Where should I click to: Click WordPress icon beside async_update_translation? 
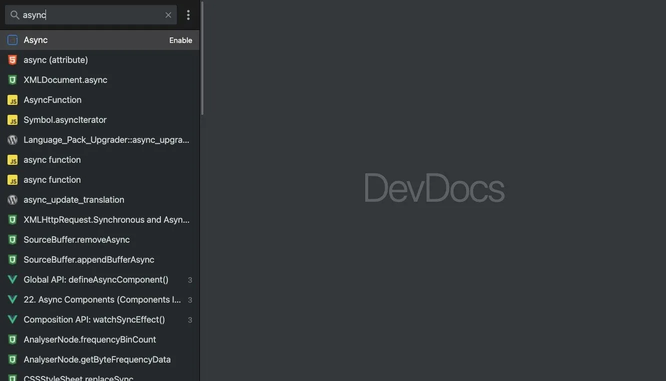coord(12,200)
